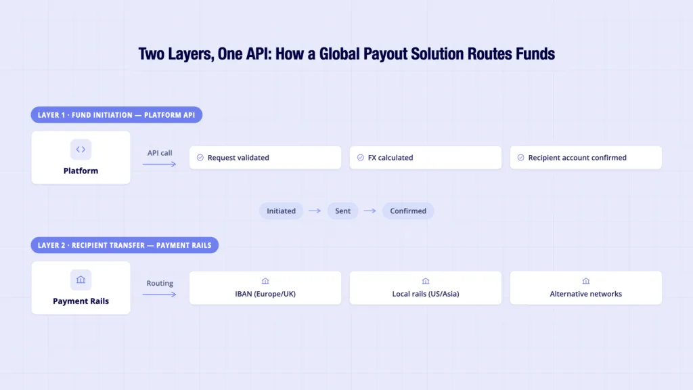The image size is (693, 390).
Task: Click the Initiated status pill
Action: tap(281, 211)
